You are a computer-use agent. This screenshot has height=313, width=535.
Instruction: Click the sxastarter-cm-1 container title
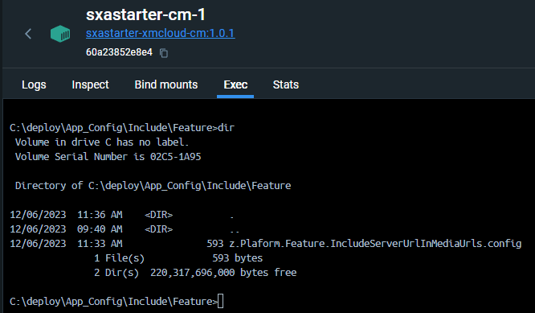(145, 14)
